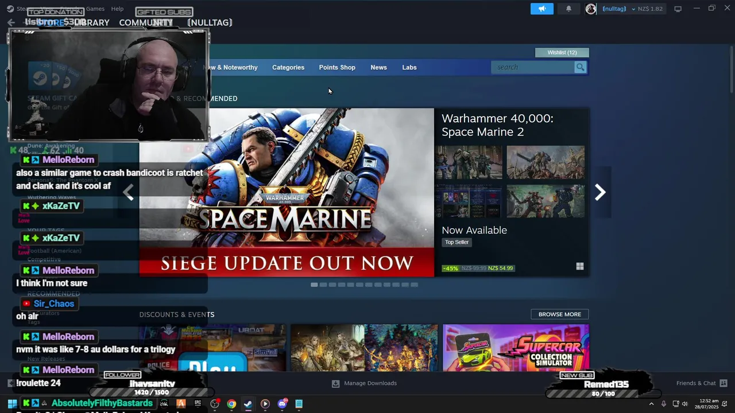Click the orange A taskbar icon

(181, 404)
